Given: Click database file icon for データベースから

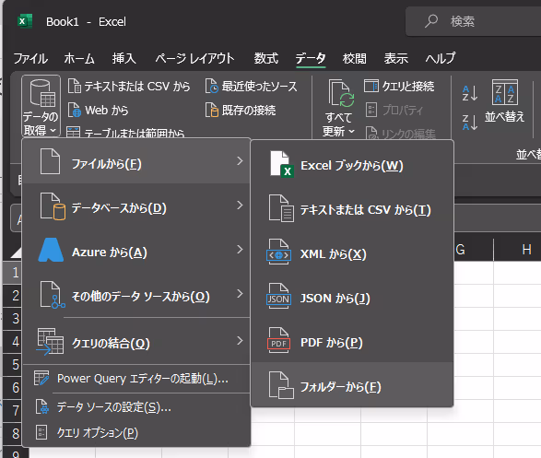Looking at the screenshot, I should [53, 206].
